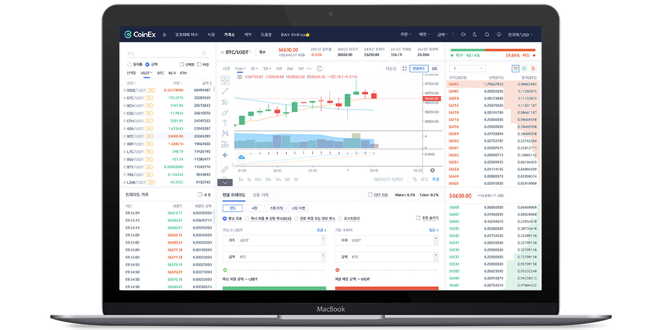Tick the second checkbox in the market panel
The image size is (661, 330).
coord(199,64)
